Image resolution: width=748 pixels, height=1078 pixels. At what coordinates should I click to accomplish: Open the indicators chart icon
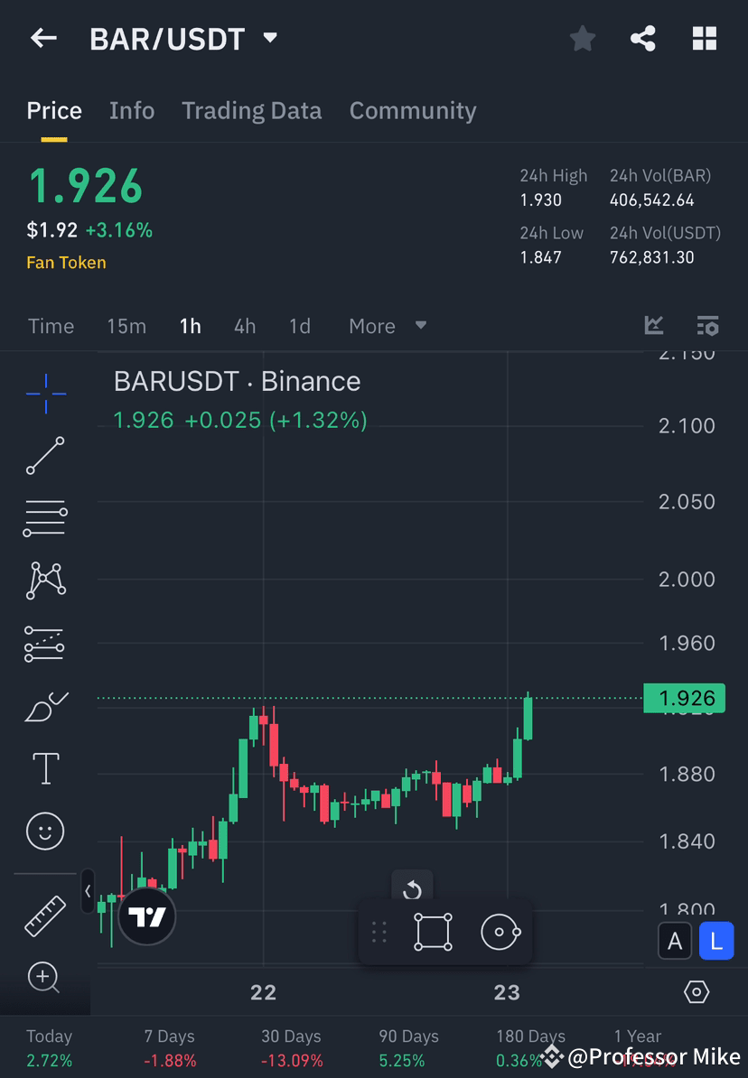pyautogui.click(x=654, y=326)
